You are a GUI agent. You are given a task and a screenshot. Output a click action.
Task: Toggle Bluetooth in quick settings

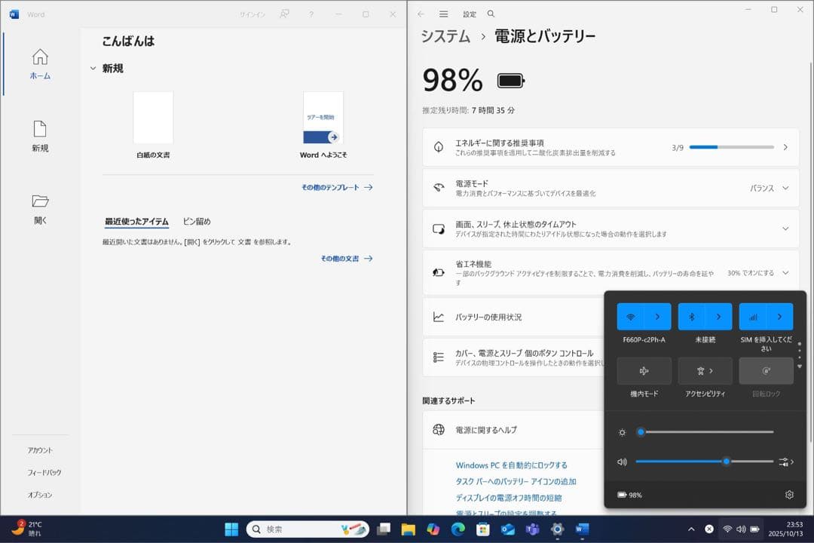click(691, 317)
